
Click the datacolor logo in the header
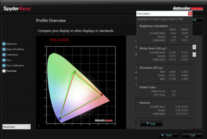[188, 8]
